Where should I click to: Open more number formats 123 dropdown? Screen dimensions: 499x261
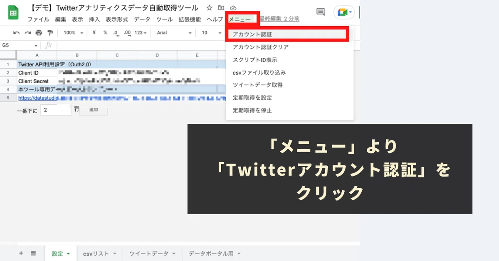(x=141, y=33)
